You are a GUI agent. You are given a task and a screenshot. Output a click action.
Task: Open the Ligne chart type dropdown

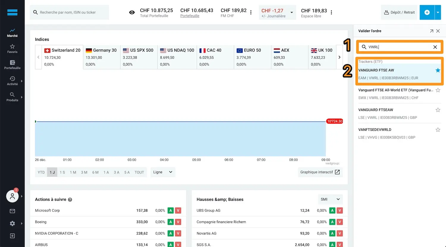163,172
